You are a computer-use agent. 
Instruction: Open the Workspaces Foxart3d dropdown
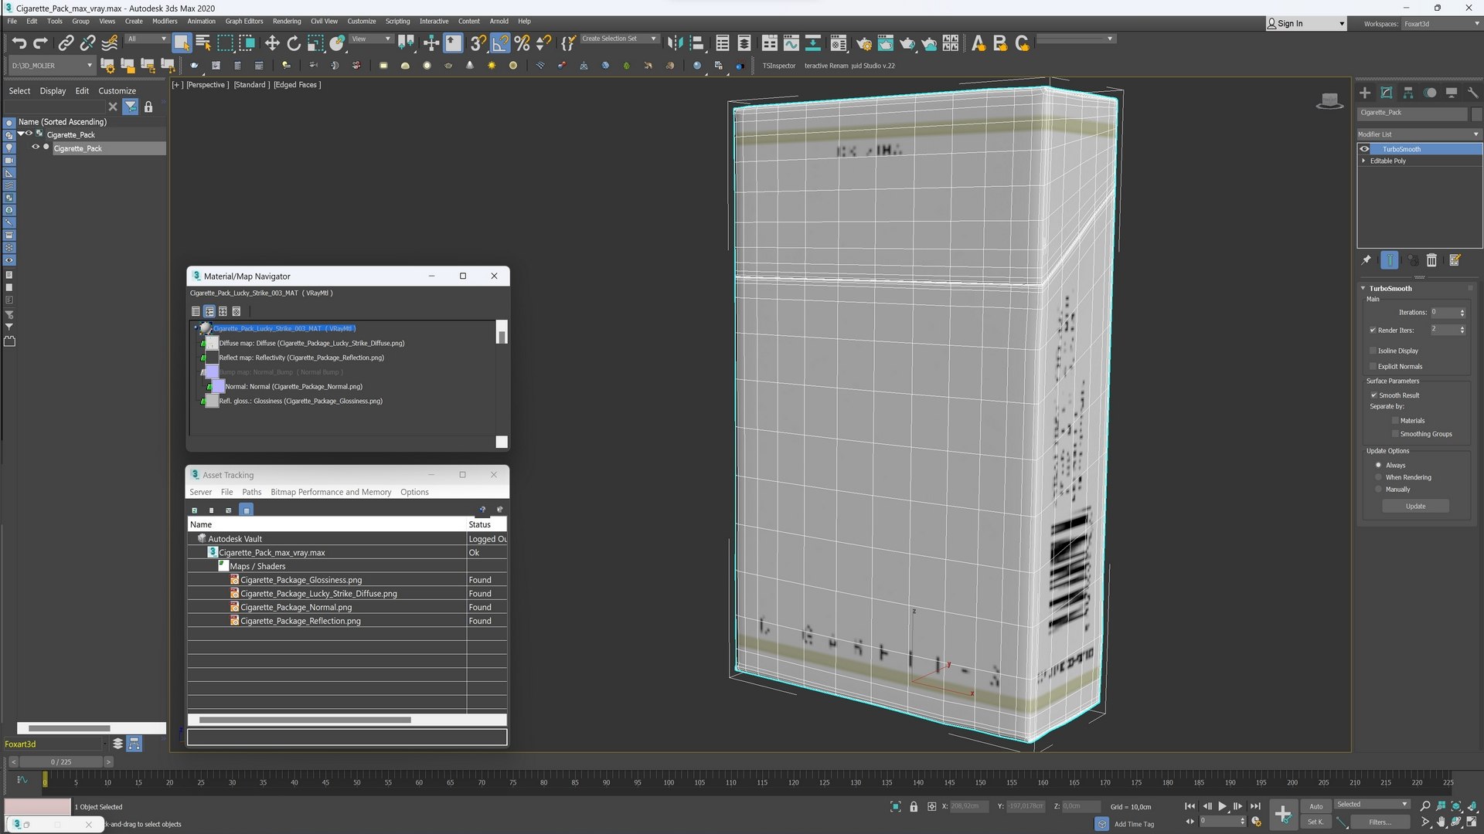[x=1441, y=24]
